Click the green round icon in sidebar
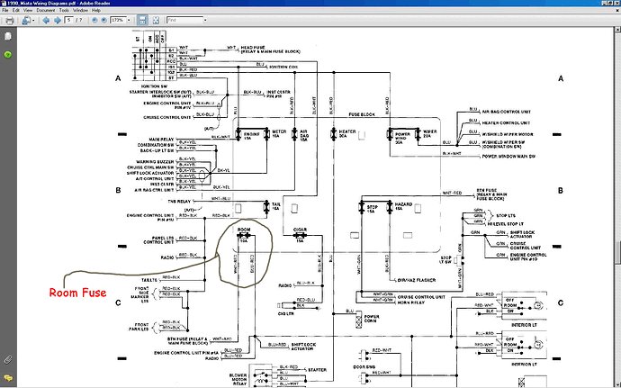621x388 pixels. [x=8, y=55]
